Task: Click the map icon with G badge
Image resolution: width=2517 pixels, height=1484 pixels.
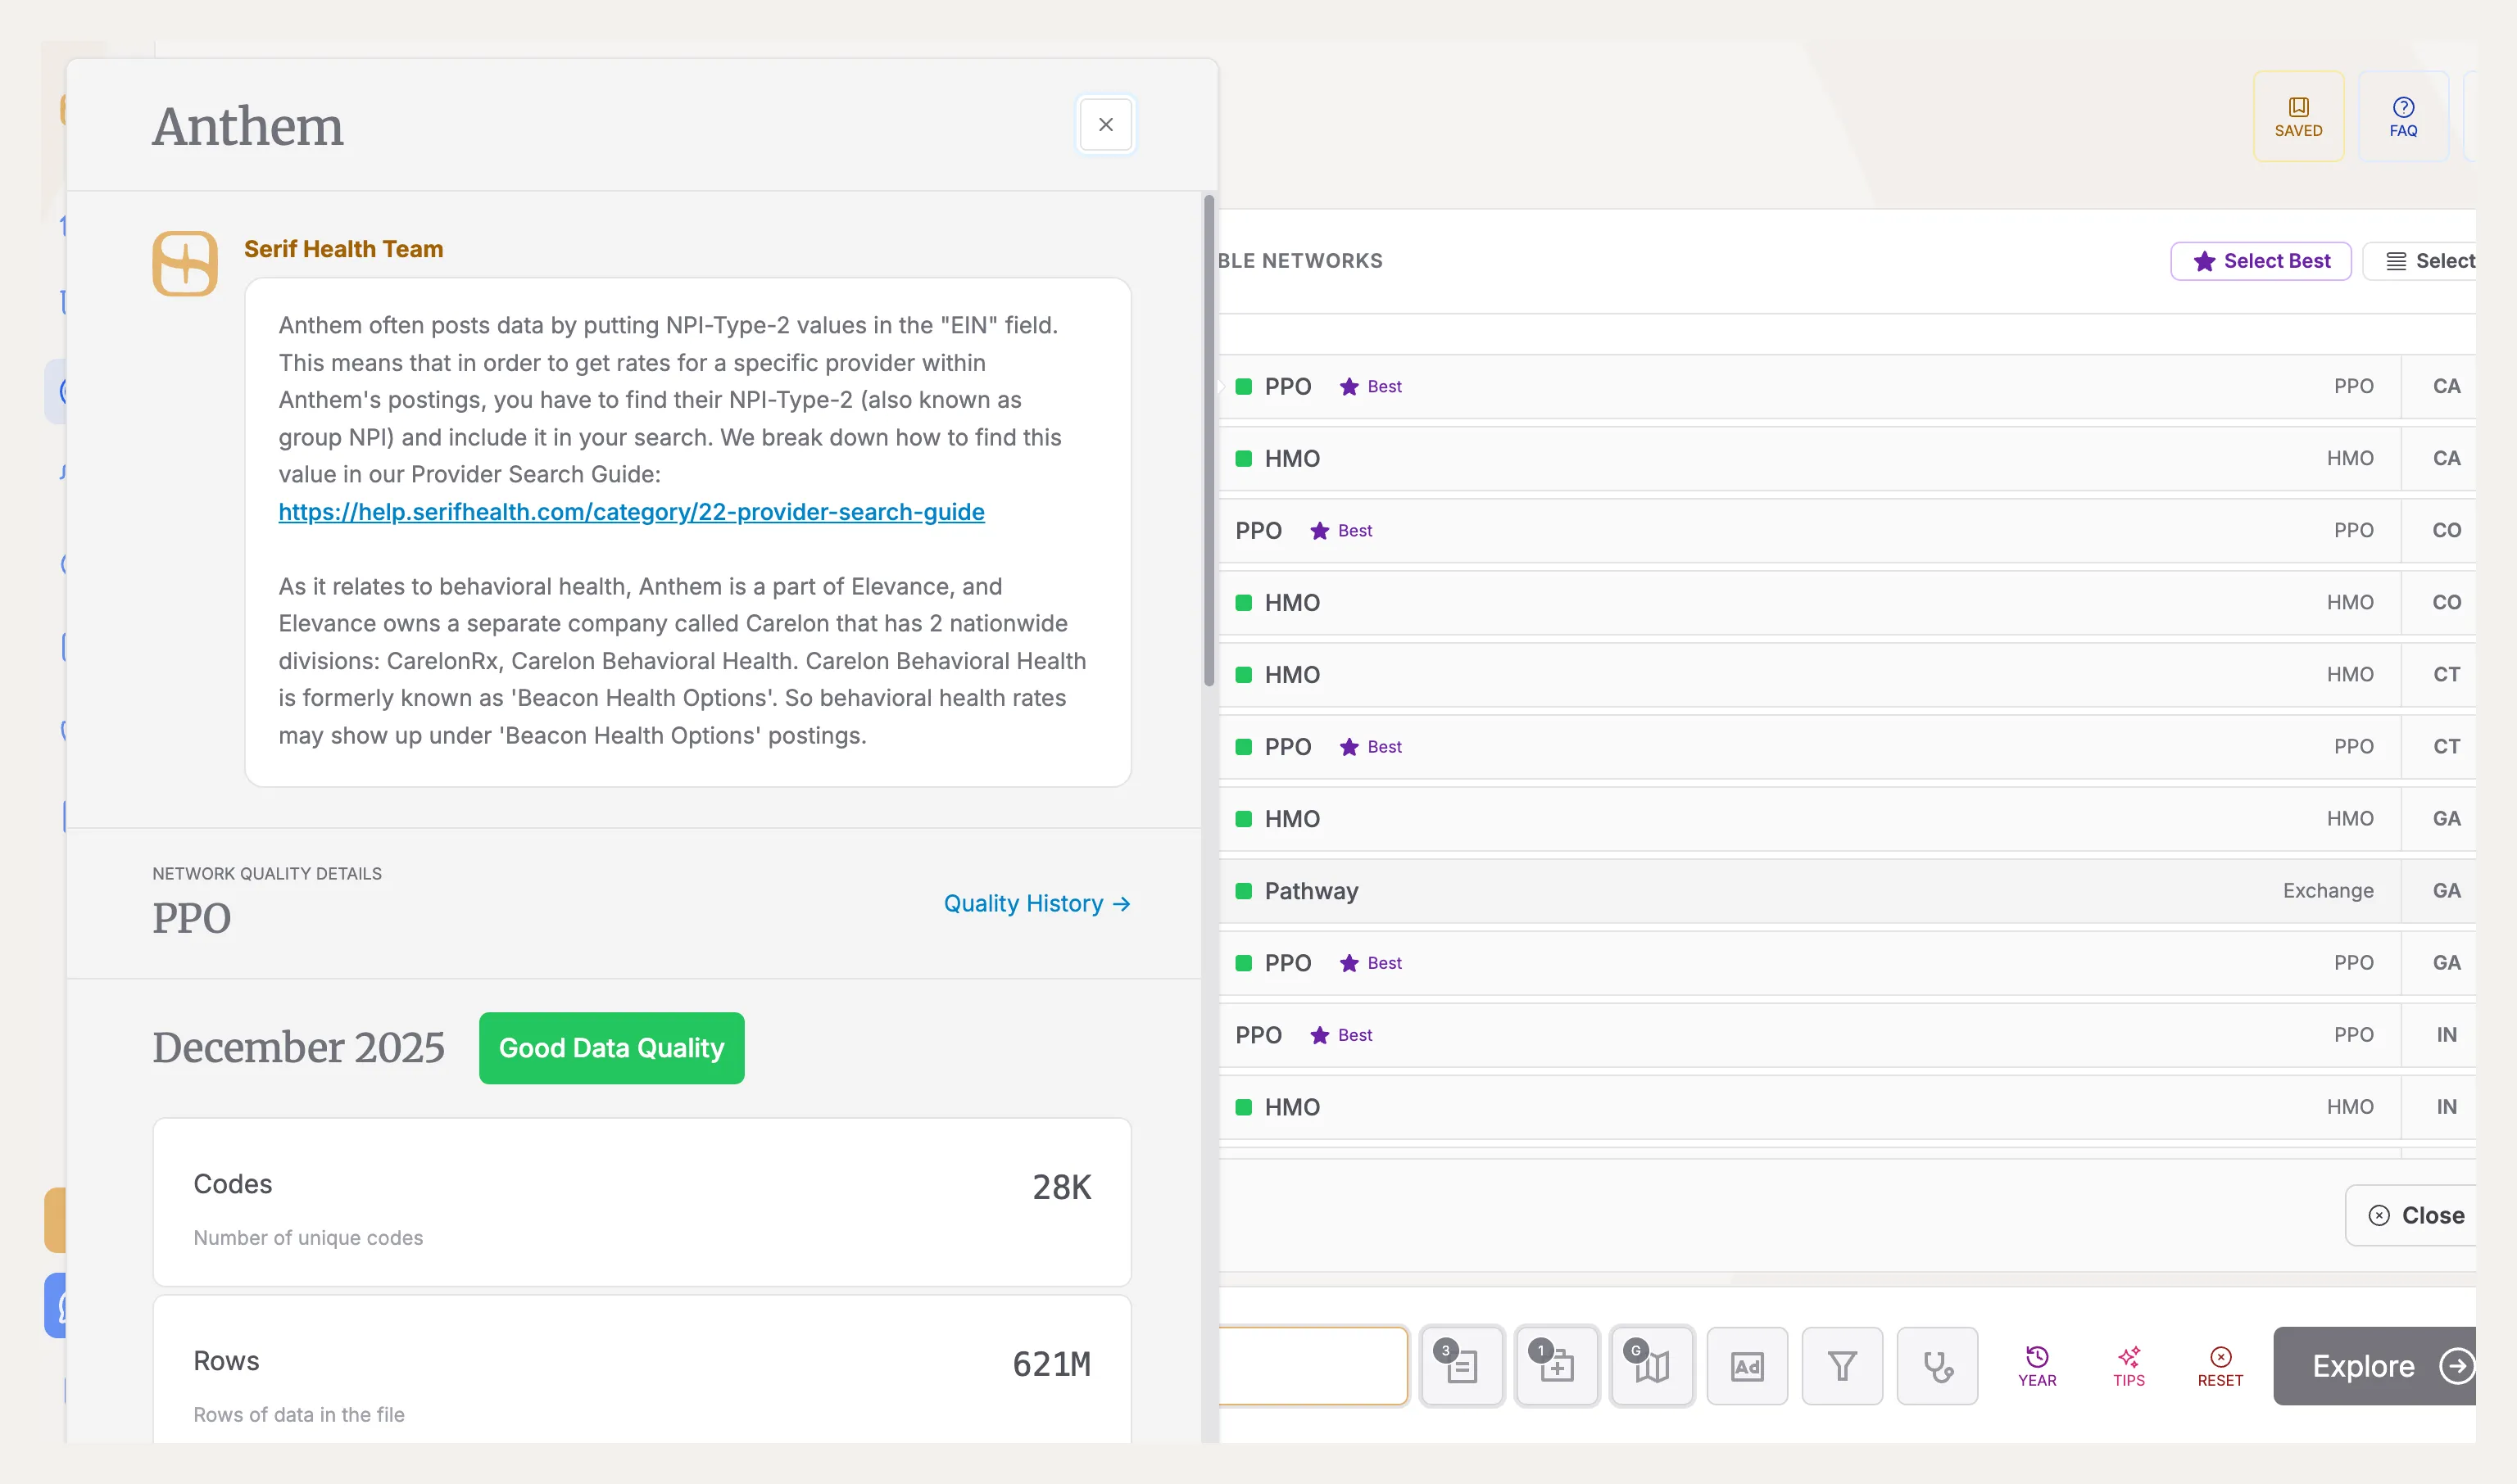Action: (1652, 1365)
